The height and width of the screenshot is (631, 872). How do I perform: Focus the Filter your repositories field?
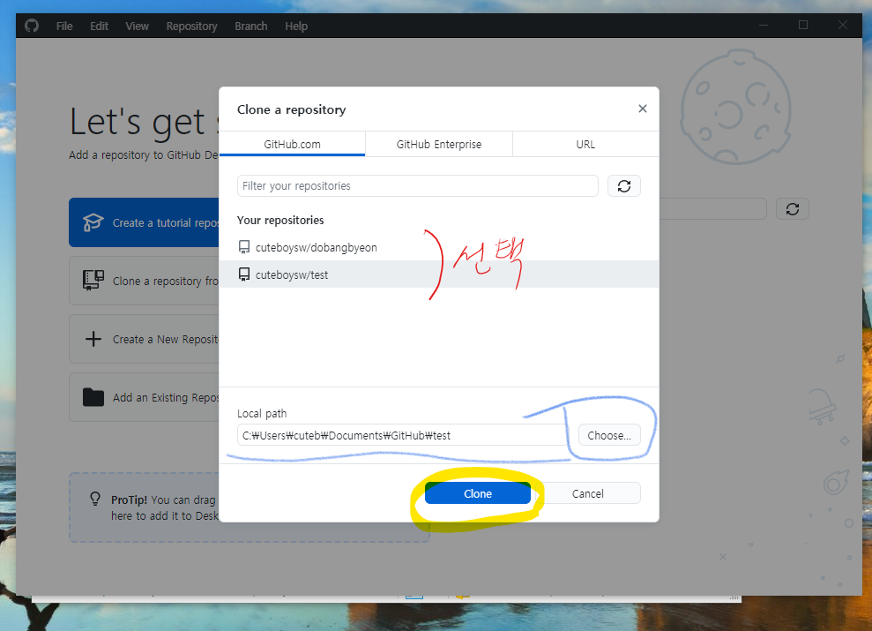pos(417,186)
